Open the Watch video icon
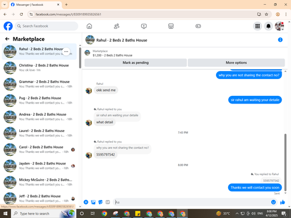The width and height of the screenshot is (291, 218). point(144,26)
